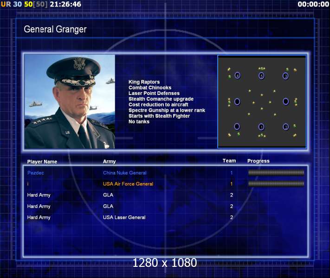This screenshot has width=330, height=278.
Task: Click the 'Laser Point Defenses' line
Action: tap(154, 93)
